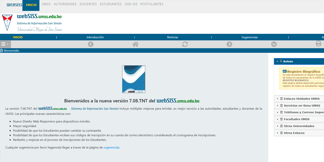Open the ESTUDIANTES top menu item
324x162 pixels.
111,4
